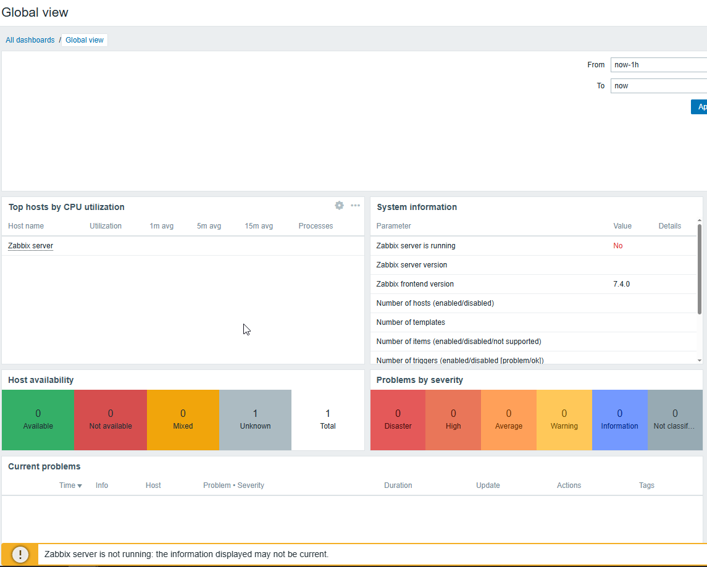This screenshot has height=567, width=707.
Task: Click the yellow Warning severity tile
Action: click(x=564, y=420)
